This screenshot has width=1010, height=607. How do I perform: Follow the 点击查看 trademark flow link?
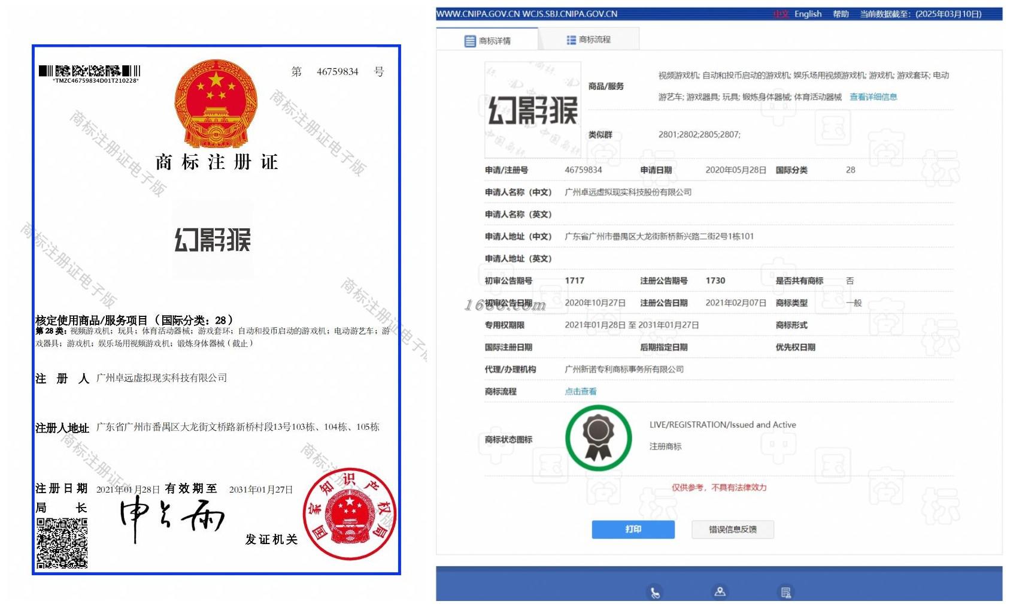(580, 391)
